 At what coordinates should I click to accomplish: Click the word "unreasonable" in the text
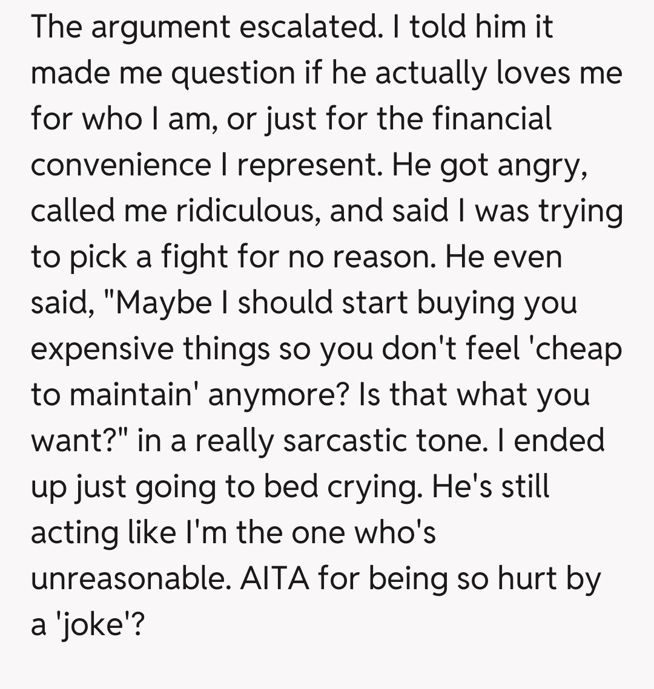click(131, 578)
